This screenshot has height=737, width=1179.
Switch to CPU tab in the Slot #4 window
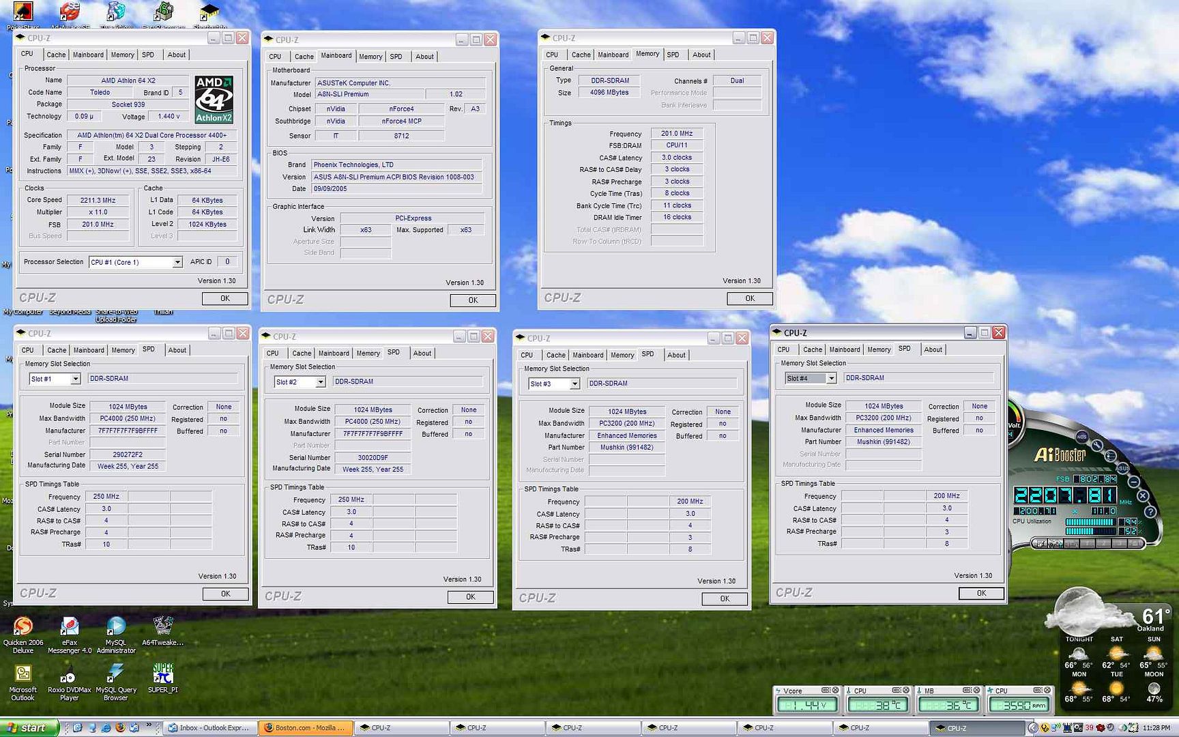(783, 349)
